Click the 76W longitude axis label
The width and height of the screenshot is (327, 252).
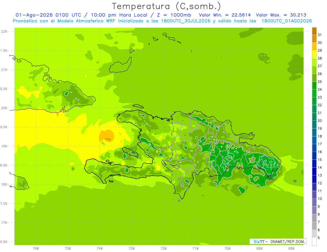[x=36, y=248]
